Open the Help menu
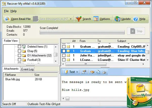 (x=14, y=11)
